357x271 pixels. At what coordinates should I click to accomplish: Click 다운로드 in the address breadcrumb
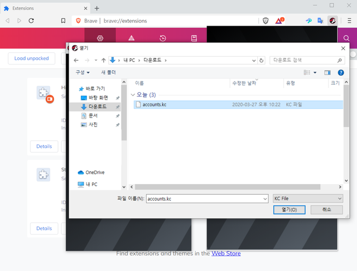152,60
